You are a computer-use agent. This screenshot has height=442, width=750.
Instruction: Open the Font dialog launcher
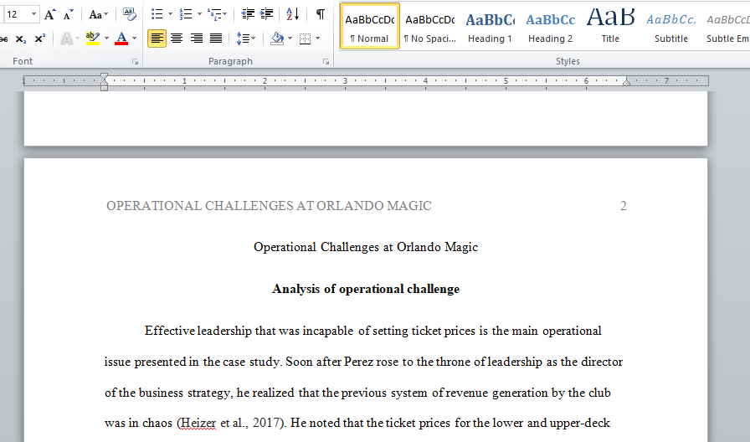coord(135,62)
